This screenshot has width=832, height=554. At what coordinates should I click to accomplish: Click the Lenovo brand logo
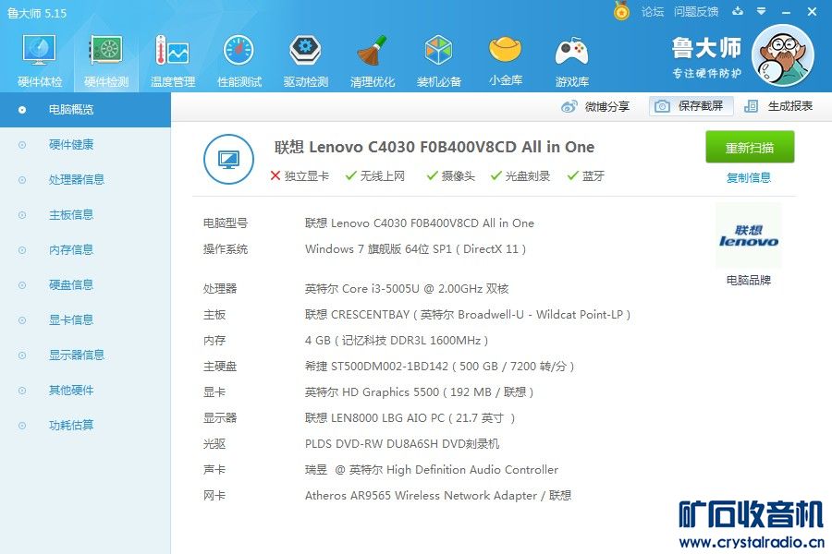[x=748, y=236]
